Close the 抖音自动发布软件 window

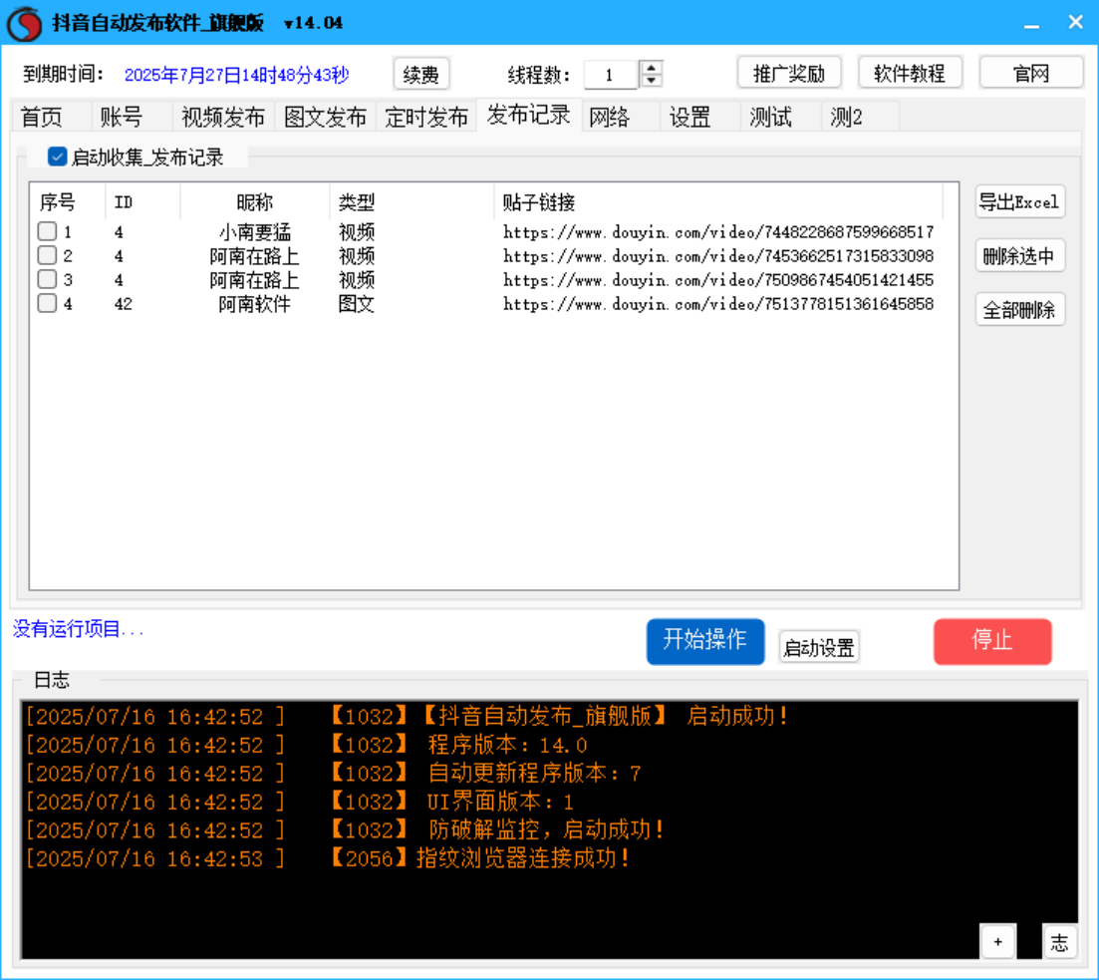point(1075,23)
